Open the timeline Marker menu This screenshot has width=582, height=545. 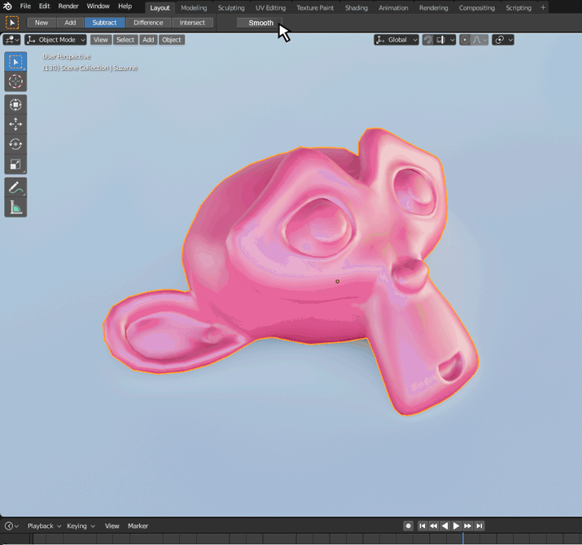pos(138,525)
